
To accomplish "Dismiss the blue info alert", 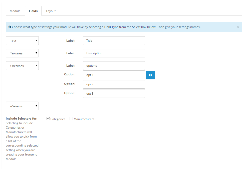I will 238,27.
